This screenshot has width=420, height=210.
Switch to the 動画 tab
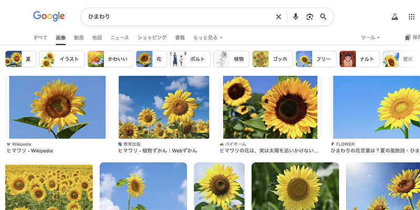pos(79,37)
